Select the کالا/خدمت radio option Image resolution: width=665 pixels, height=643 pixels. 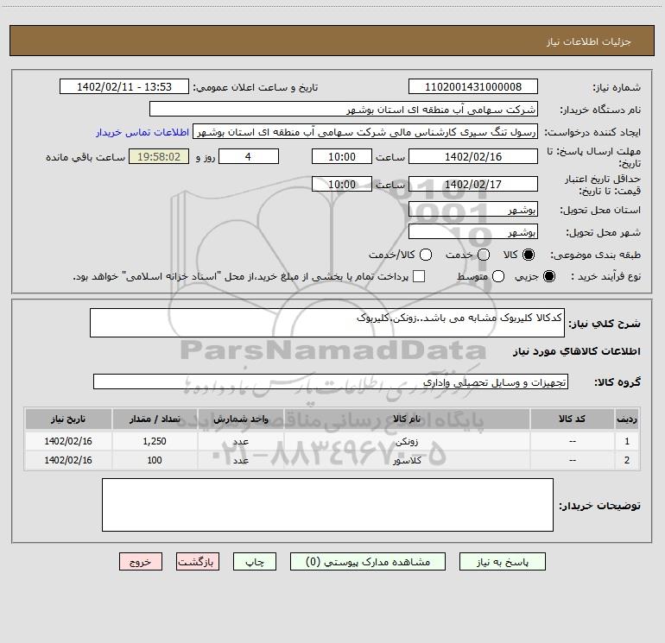tap(426, 255)
